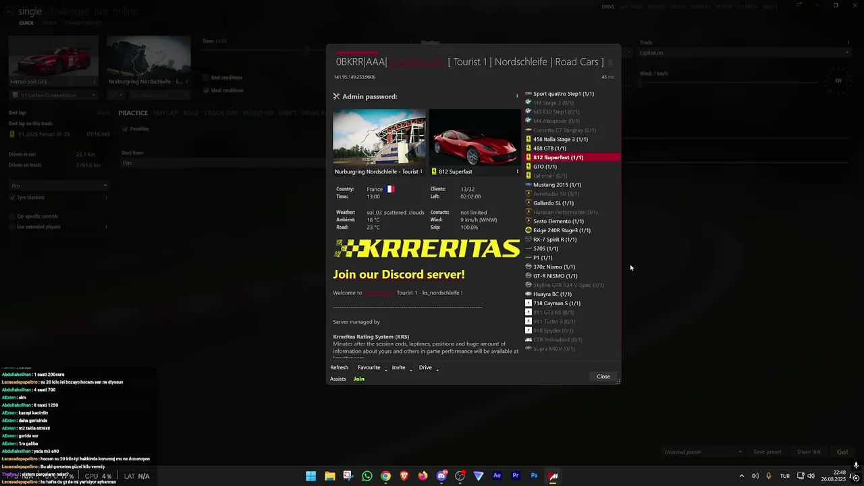The height and width of the screenshot is (486, 864).
Task: Toggle the Real conditions checkbox
Action: 206,78
